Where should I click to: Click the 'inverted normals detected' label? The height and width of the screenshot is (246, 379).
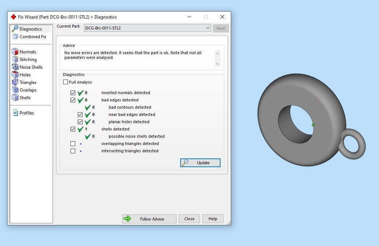click(x=126, y=93)
